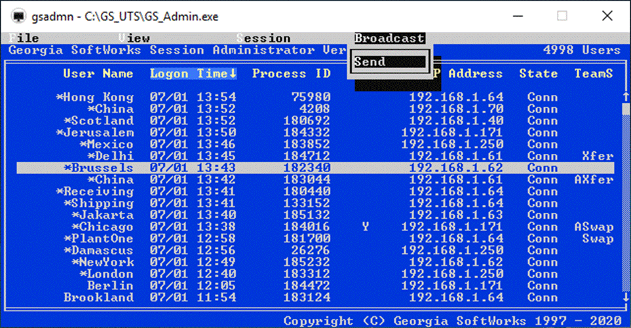Viewport: 631px width, 328px height.
Task: Select the *Damascus session row
Action: point(316,250)
